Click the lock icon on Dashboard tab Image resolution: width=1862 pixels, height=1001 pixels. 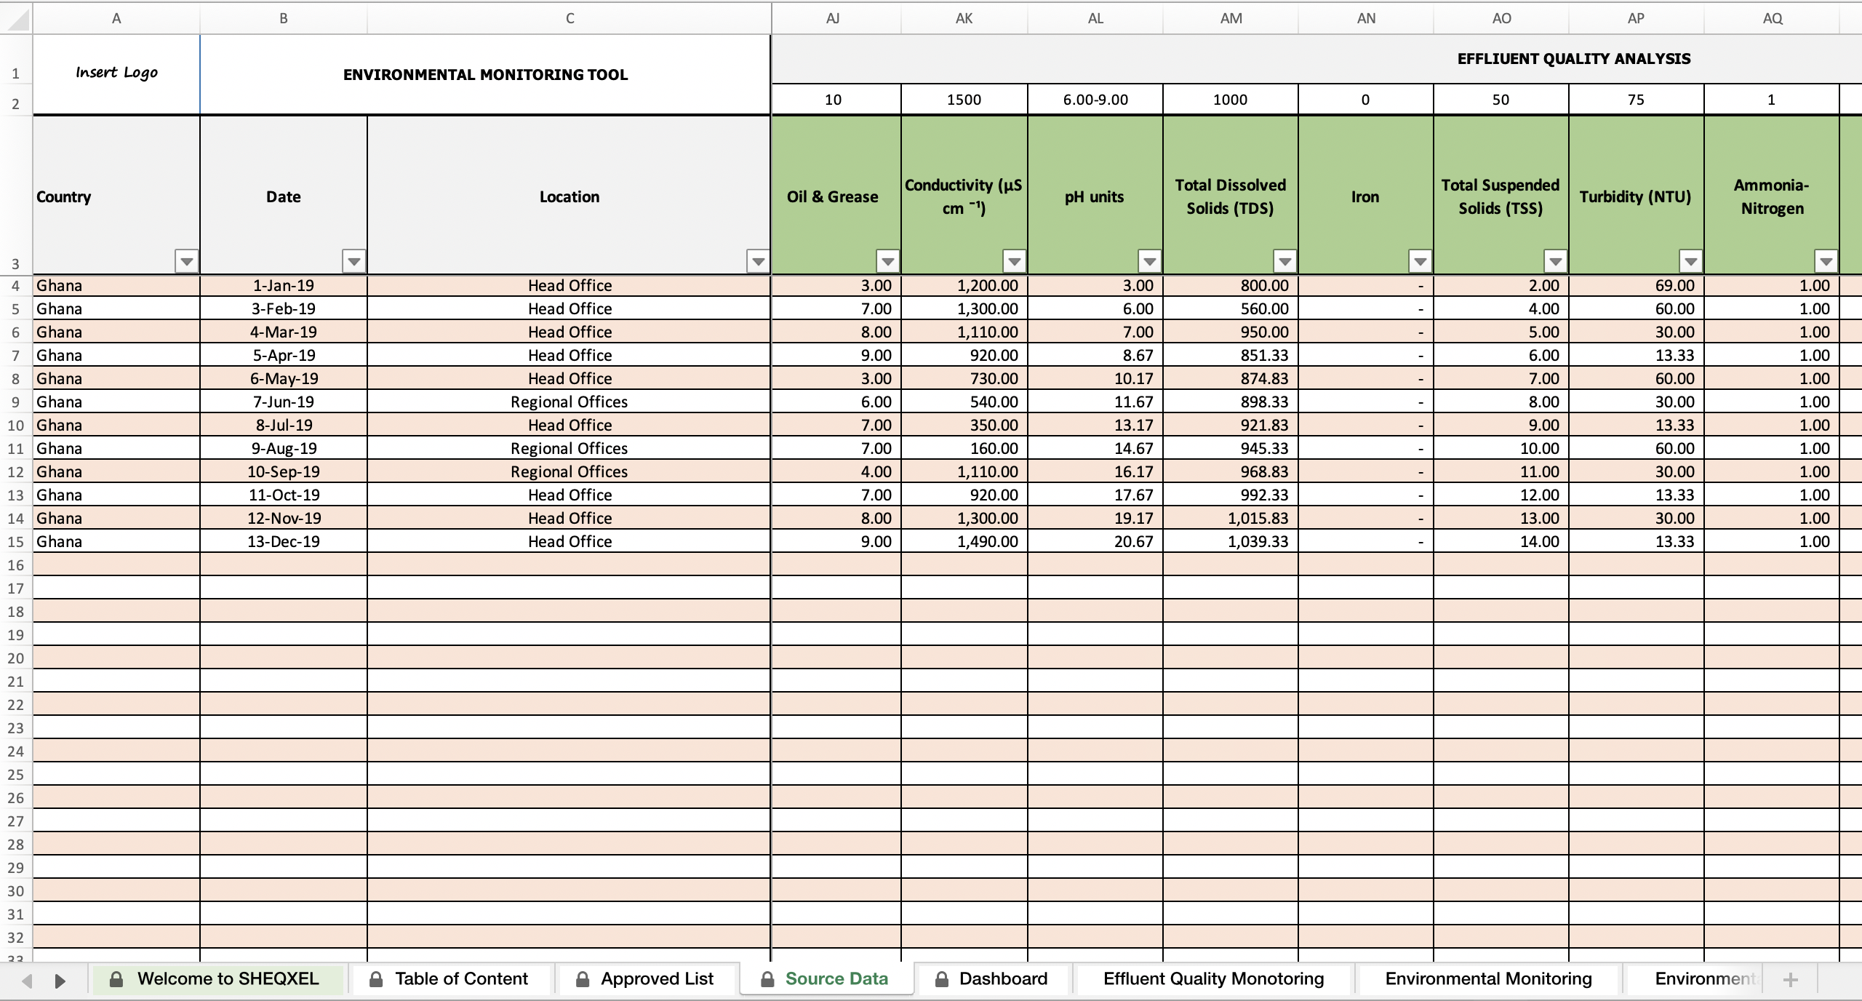coord(941,979)
